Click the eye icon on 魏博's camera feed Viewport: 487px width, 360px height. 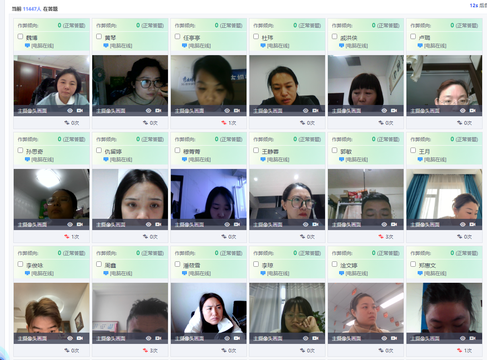pos(70,111)
